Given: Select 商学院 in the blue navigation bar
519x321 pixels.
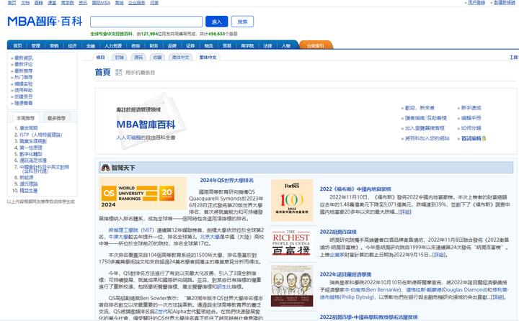Looking at the screenshot, I should [x=247, y=45].
